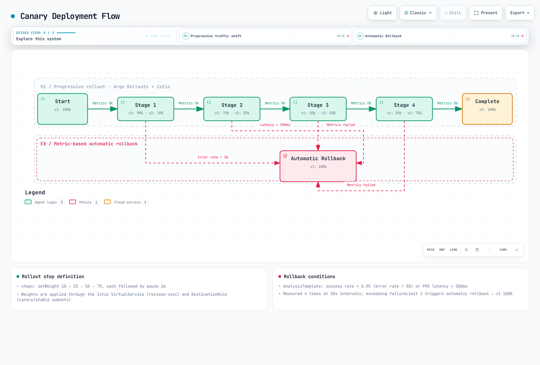Click the 100% zoom level
This screenshot has height=365, width=540.
click(x=503, y=250)
